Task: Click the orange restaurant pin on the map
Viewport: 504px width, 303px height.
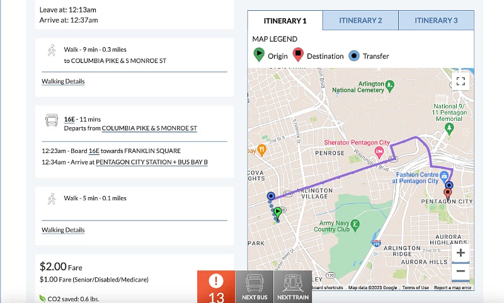Action: pos(261,150)
